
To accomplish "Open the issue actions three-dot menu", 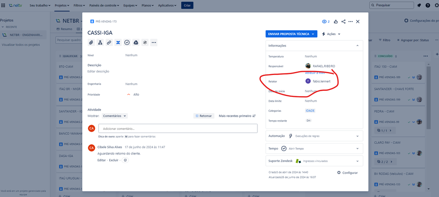I will 351,21.
